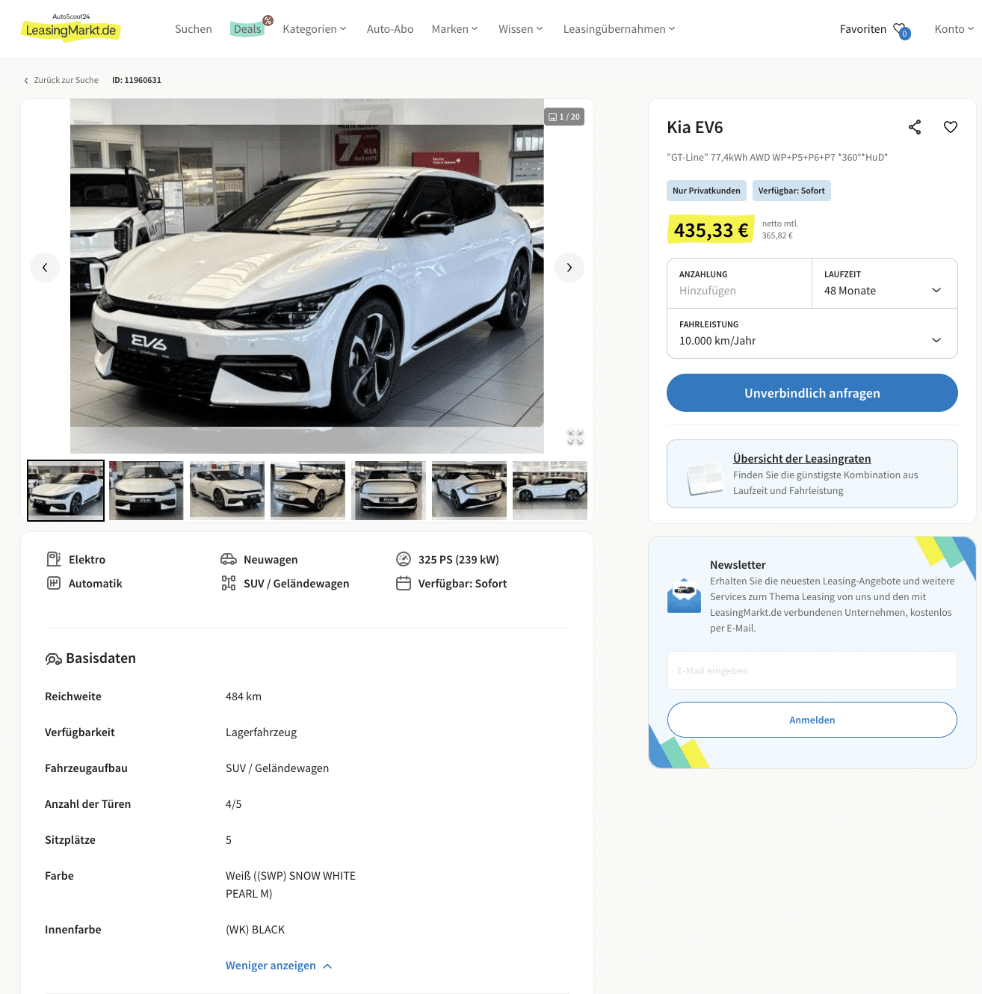Select the side-view car thumbnail
This screenshot has width=982, height=994.
tap(550, 490)
